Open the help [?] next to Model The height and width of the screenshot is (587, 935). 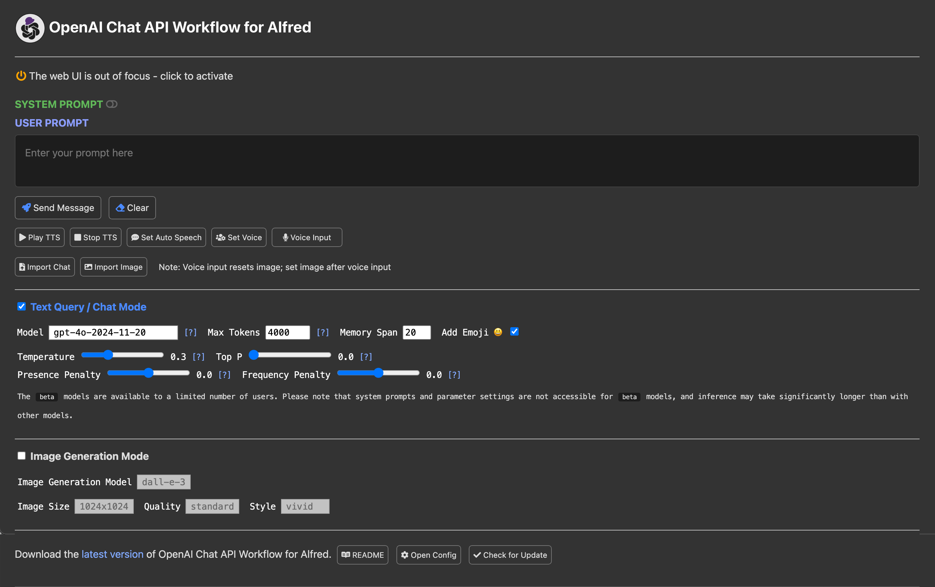(191, 333)
